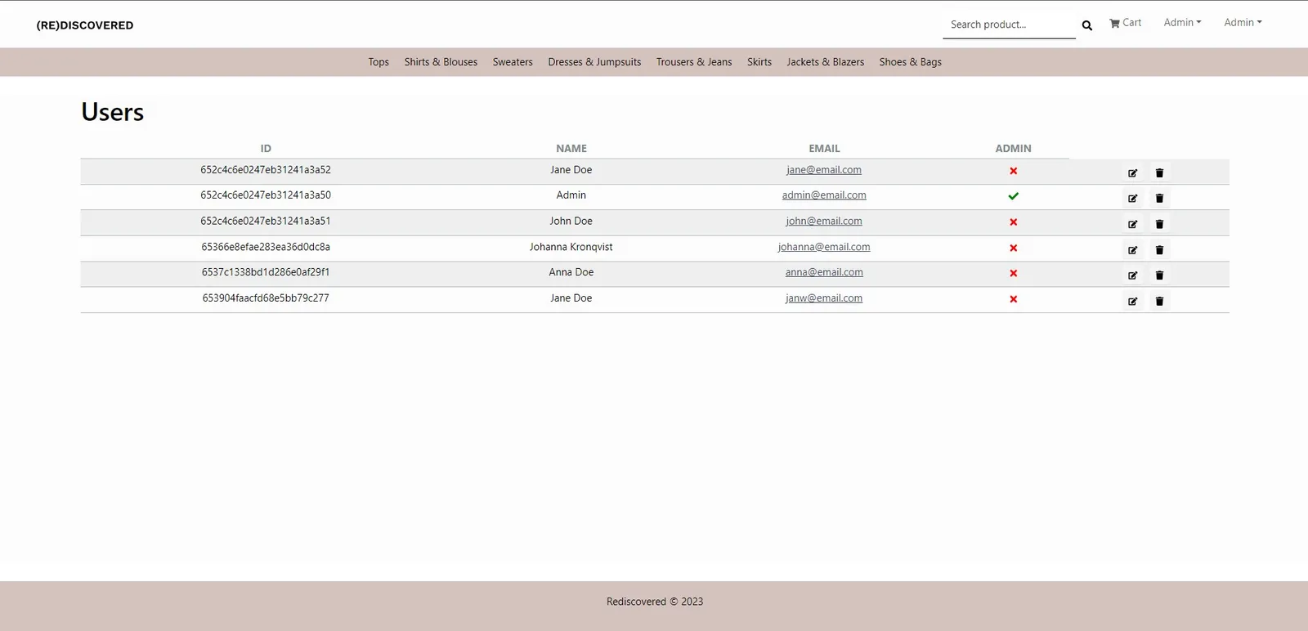Image resolution: width=1308 pixels, height=631 pixels.
Task: Edit the user jane@email.com
Action: [1133, 172]
